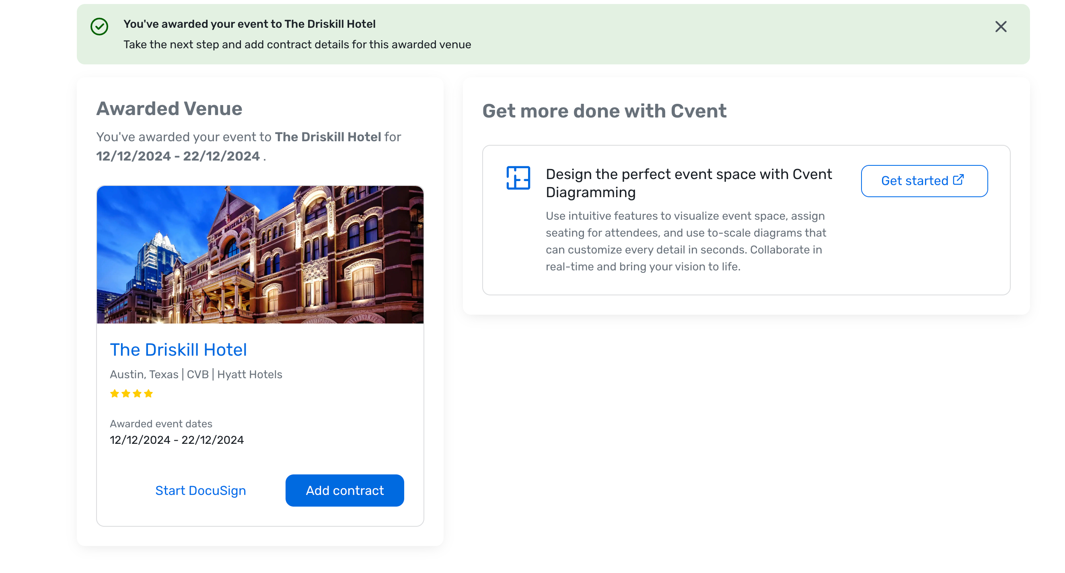This screenshot has width=1065, height=573.
Task: Click the 'Awarded Venue' heading
Action: point(169,109)
